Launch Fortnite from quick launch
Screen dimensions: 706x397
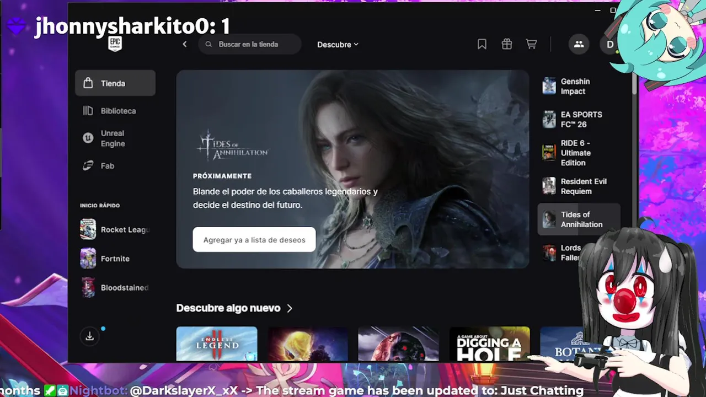(x=115, y=258)
